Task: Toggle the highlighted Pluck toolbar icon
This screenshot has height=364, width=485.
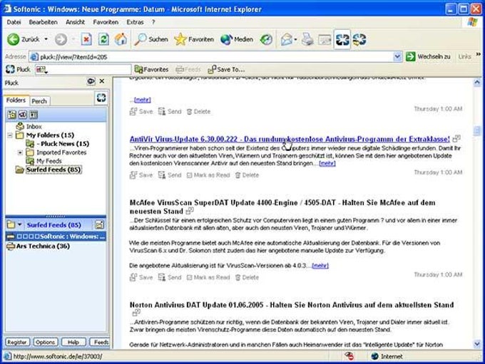Action: click(x=342, y=40)
